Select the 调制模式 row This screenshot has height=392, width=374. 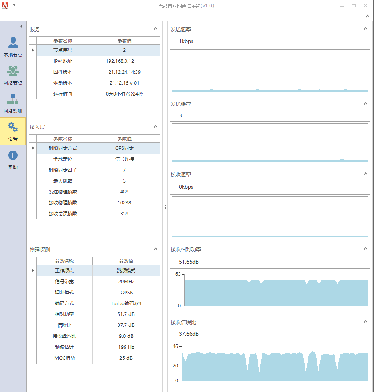98,293
